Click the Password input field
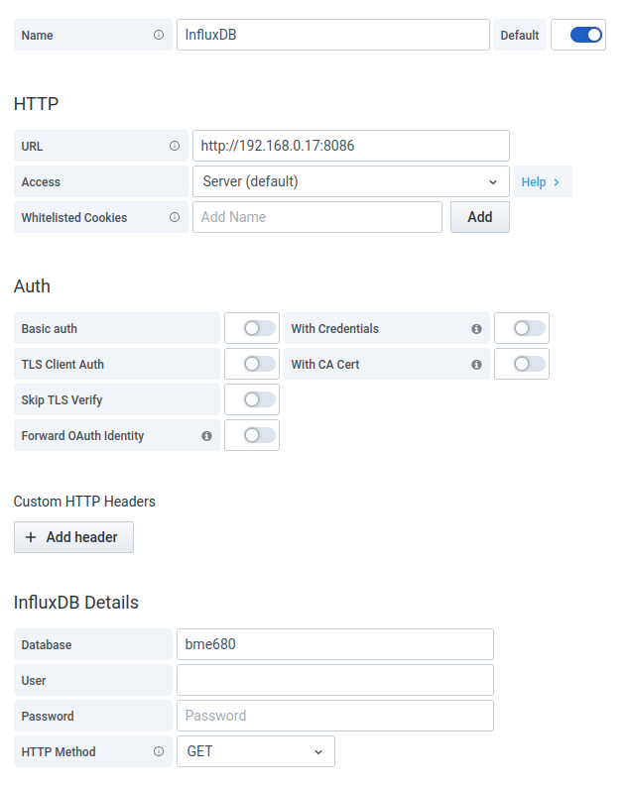Viewport: 628px width, 787px height. pos(335,716)
